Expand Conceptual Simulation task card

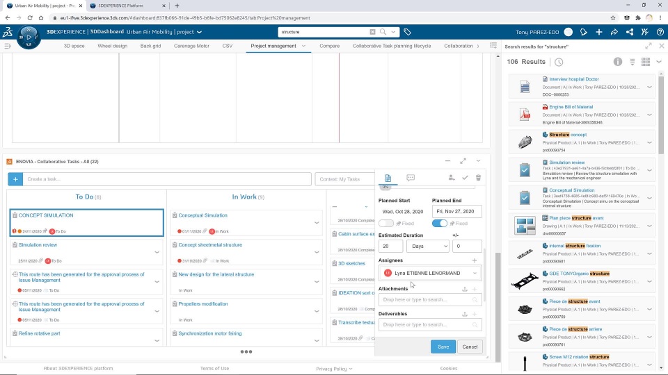click(317, 223)
